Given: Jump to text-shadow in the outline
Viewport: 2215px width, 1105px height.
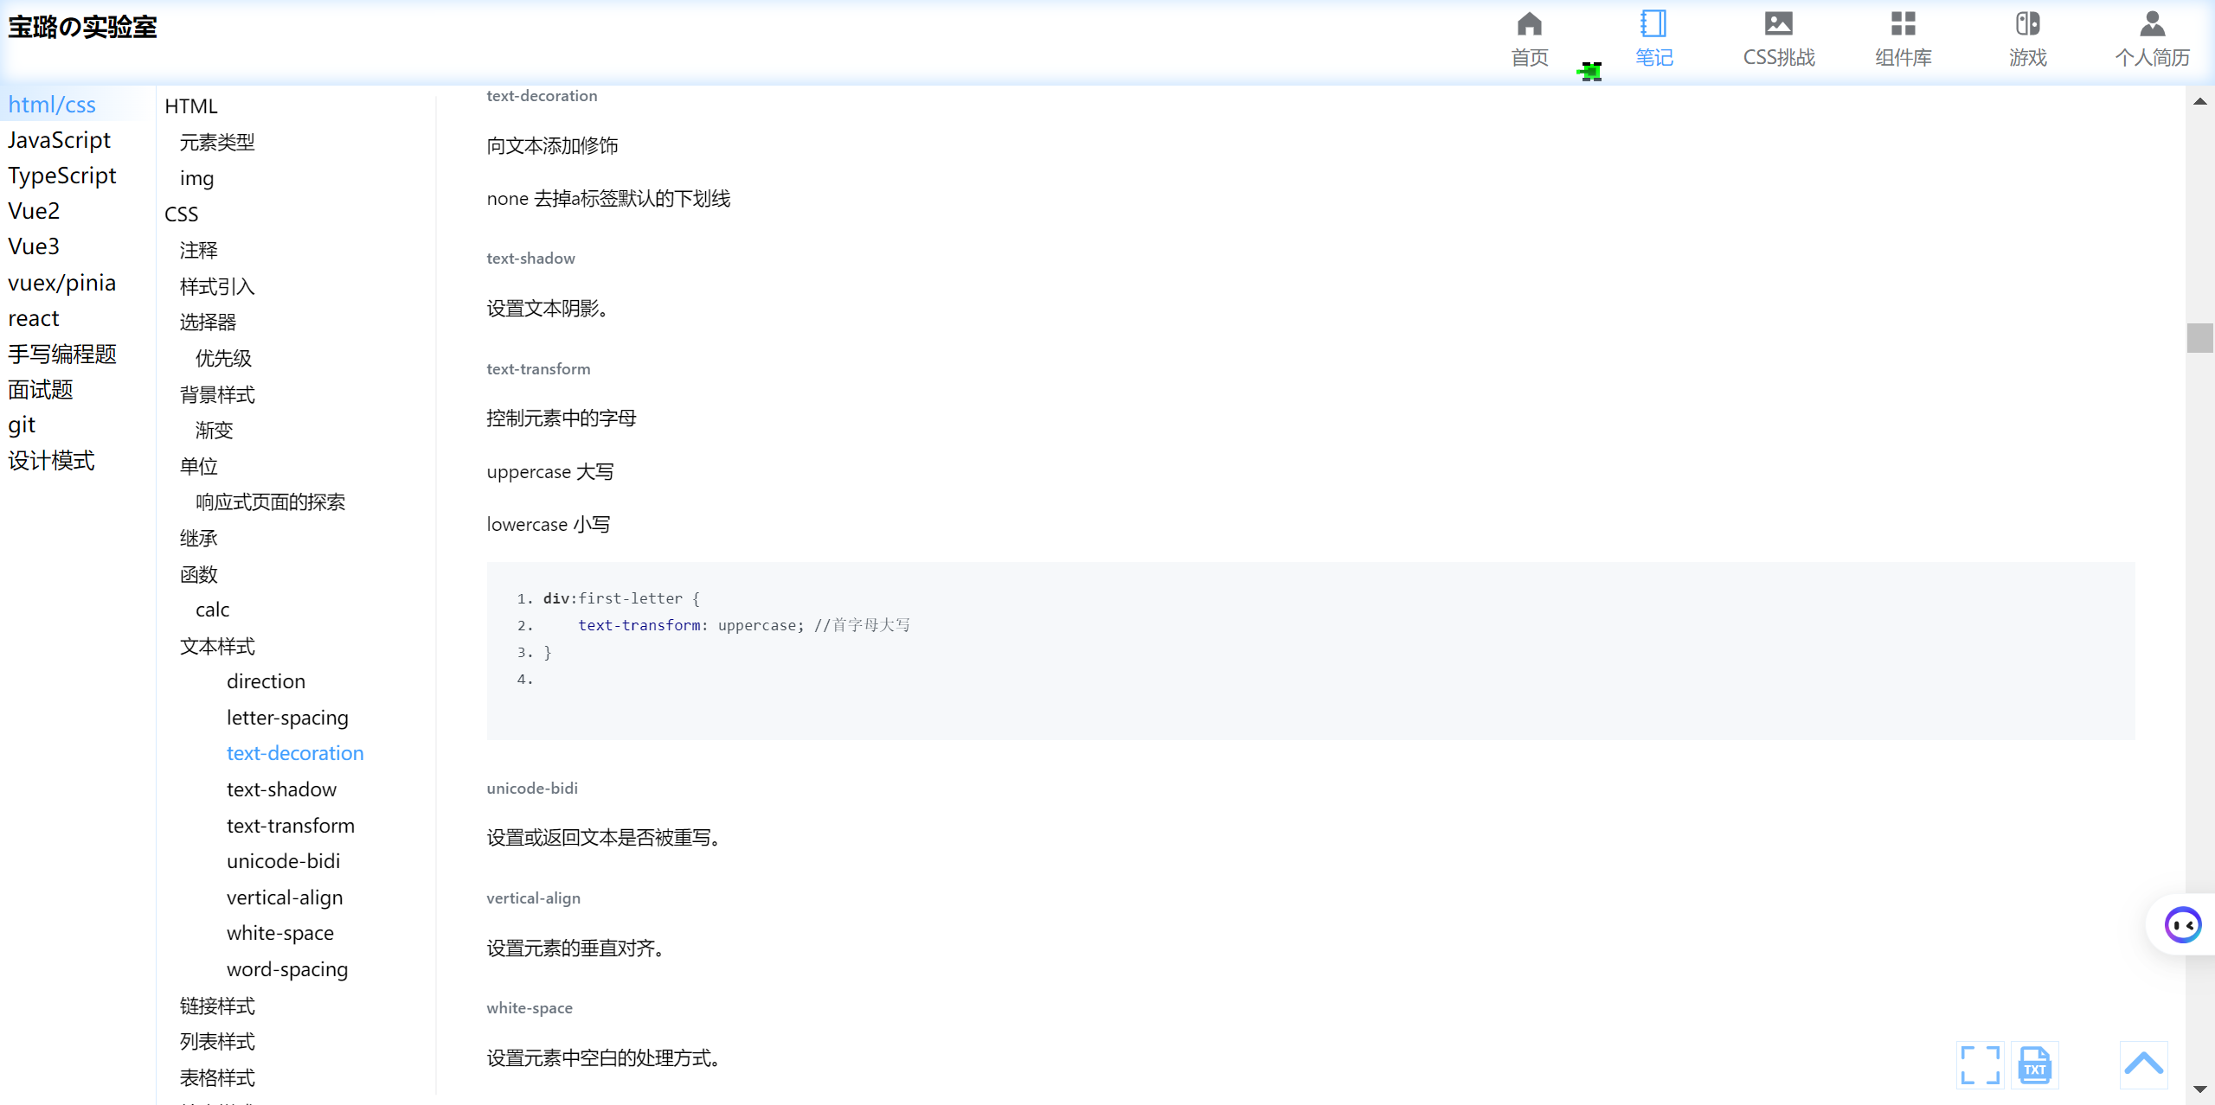Looking at the screenshot, I should (x=281, y=789).
